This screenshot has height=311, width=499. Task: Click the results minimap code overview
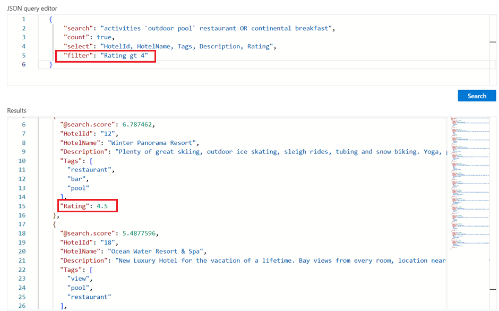(x=470, y=183)
